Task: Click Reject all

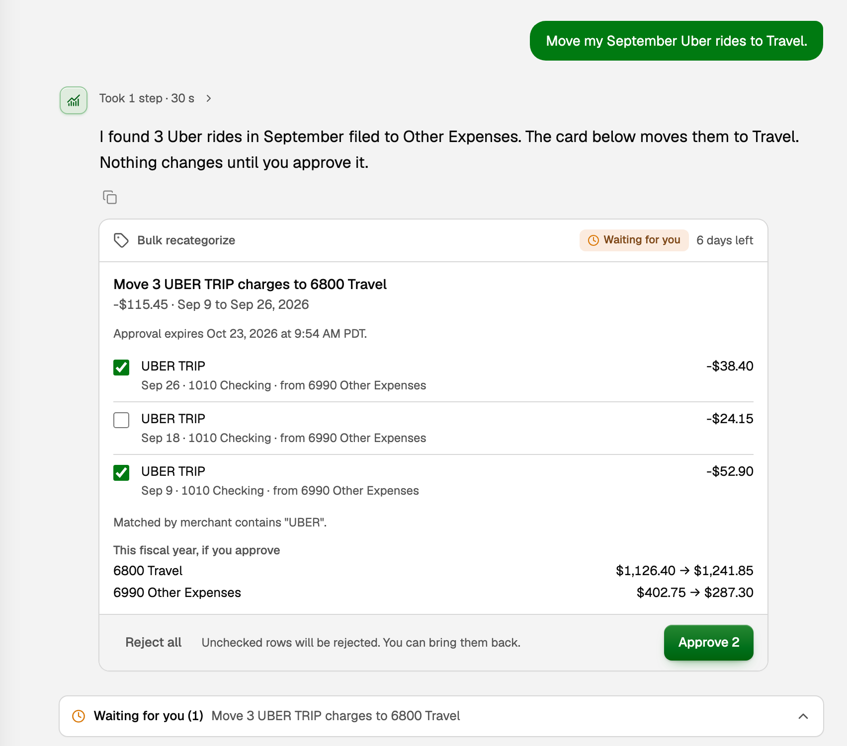Action: click(x=153, y=642)
